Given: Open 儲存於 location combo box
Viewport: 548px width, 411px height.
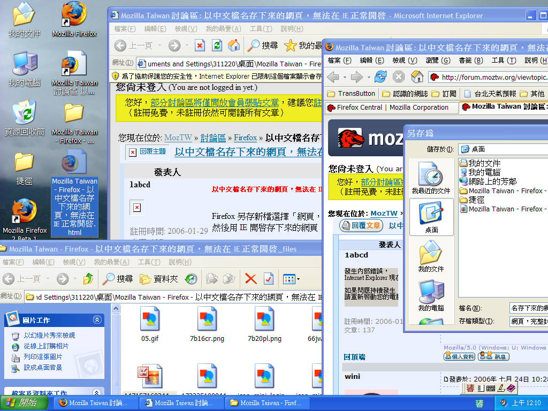Looking at the screenshot, I should pos(503,149).
